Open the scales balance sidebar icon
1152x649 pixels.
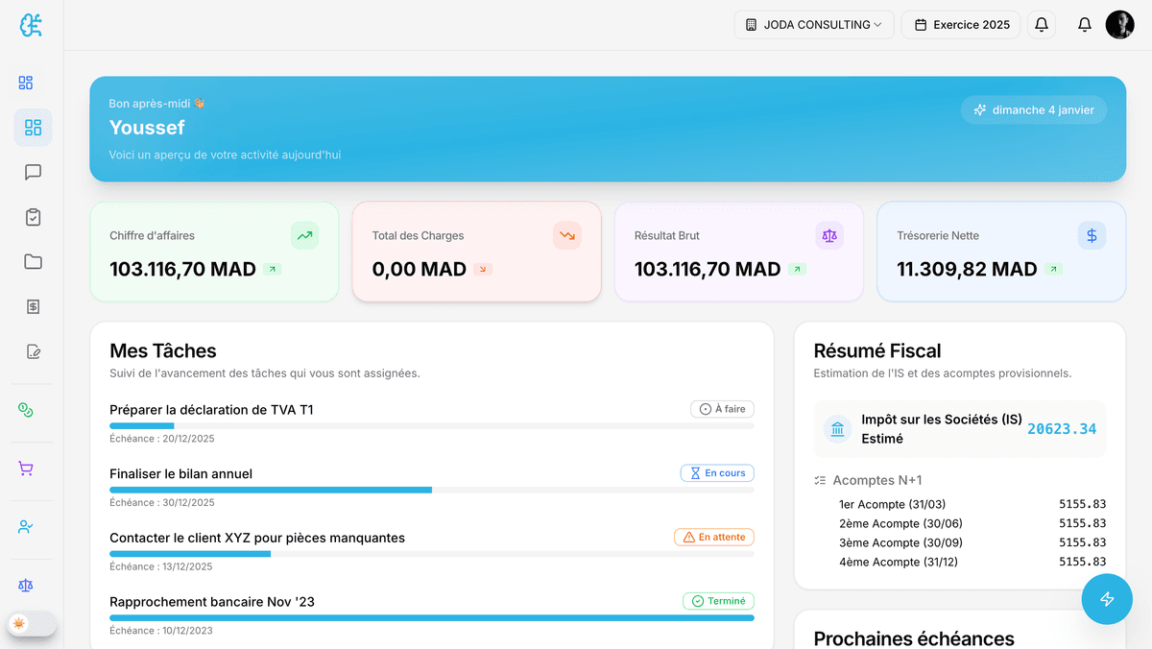[x=26, y=585]
